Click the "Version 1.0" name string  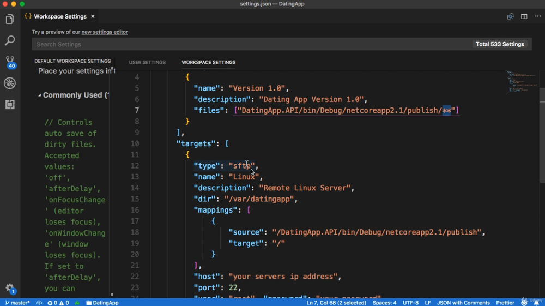point(257,88)
